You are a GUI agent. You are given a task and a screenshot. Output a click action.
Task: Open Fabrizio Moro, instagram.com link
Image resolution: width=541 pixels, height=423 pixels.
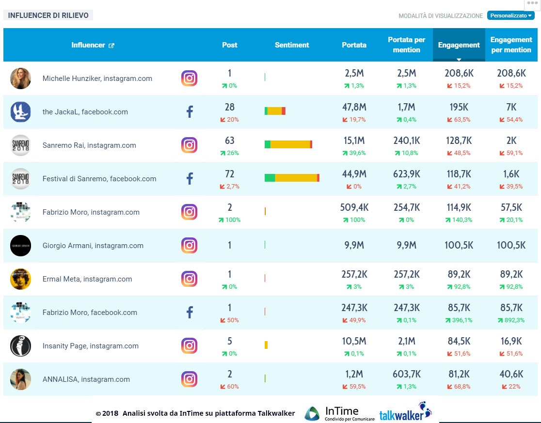click(x=91, y=212)
